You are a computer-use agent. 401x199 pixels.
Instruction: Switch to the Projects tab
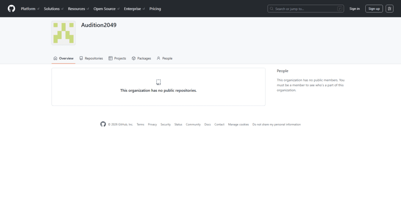pos(117,58)
